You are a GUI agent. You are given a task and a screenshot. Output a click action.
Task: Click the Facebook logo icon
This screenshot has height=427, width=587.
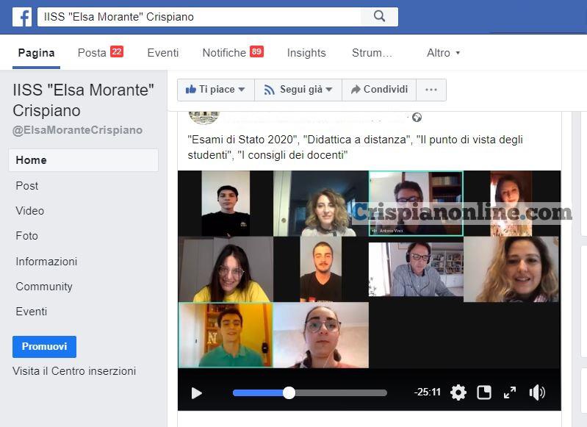click(x=22, y=16)
